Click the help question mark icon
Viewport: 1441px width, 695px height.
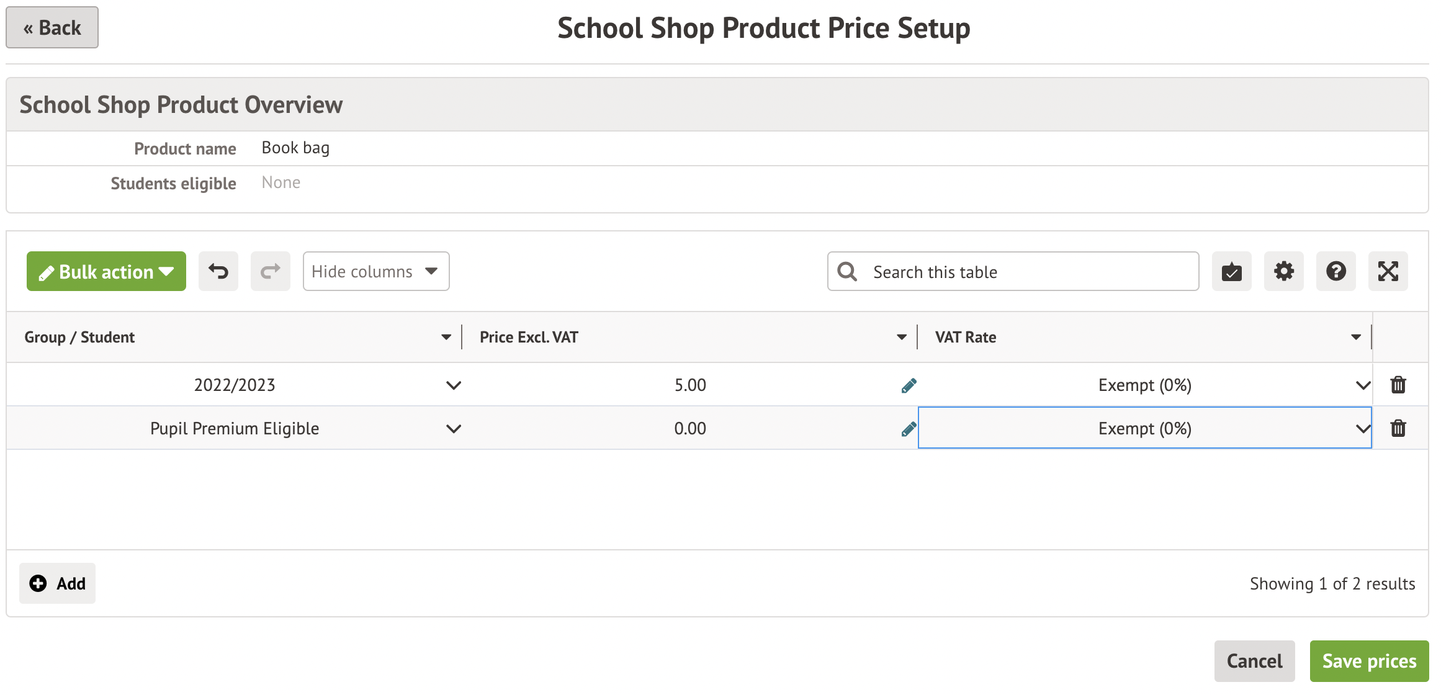[1336, 271]
